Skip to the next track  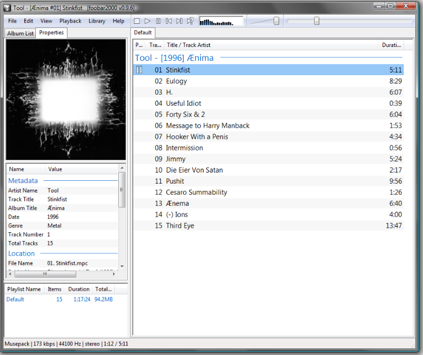pos(179,21)
